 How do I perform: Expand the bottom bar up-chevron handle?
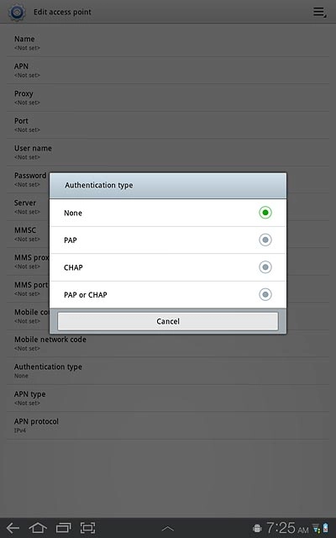(x=168, y=529)
